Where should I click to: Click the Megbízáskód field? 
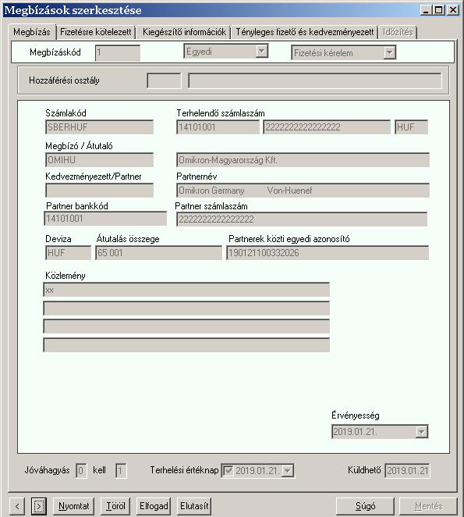(x=118, y=53)
